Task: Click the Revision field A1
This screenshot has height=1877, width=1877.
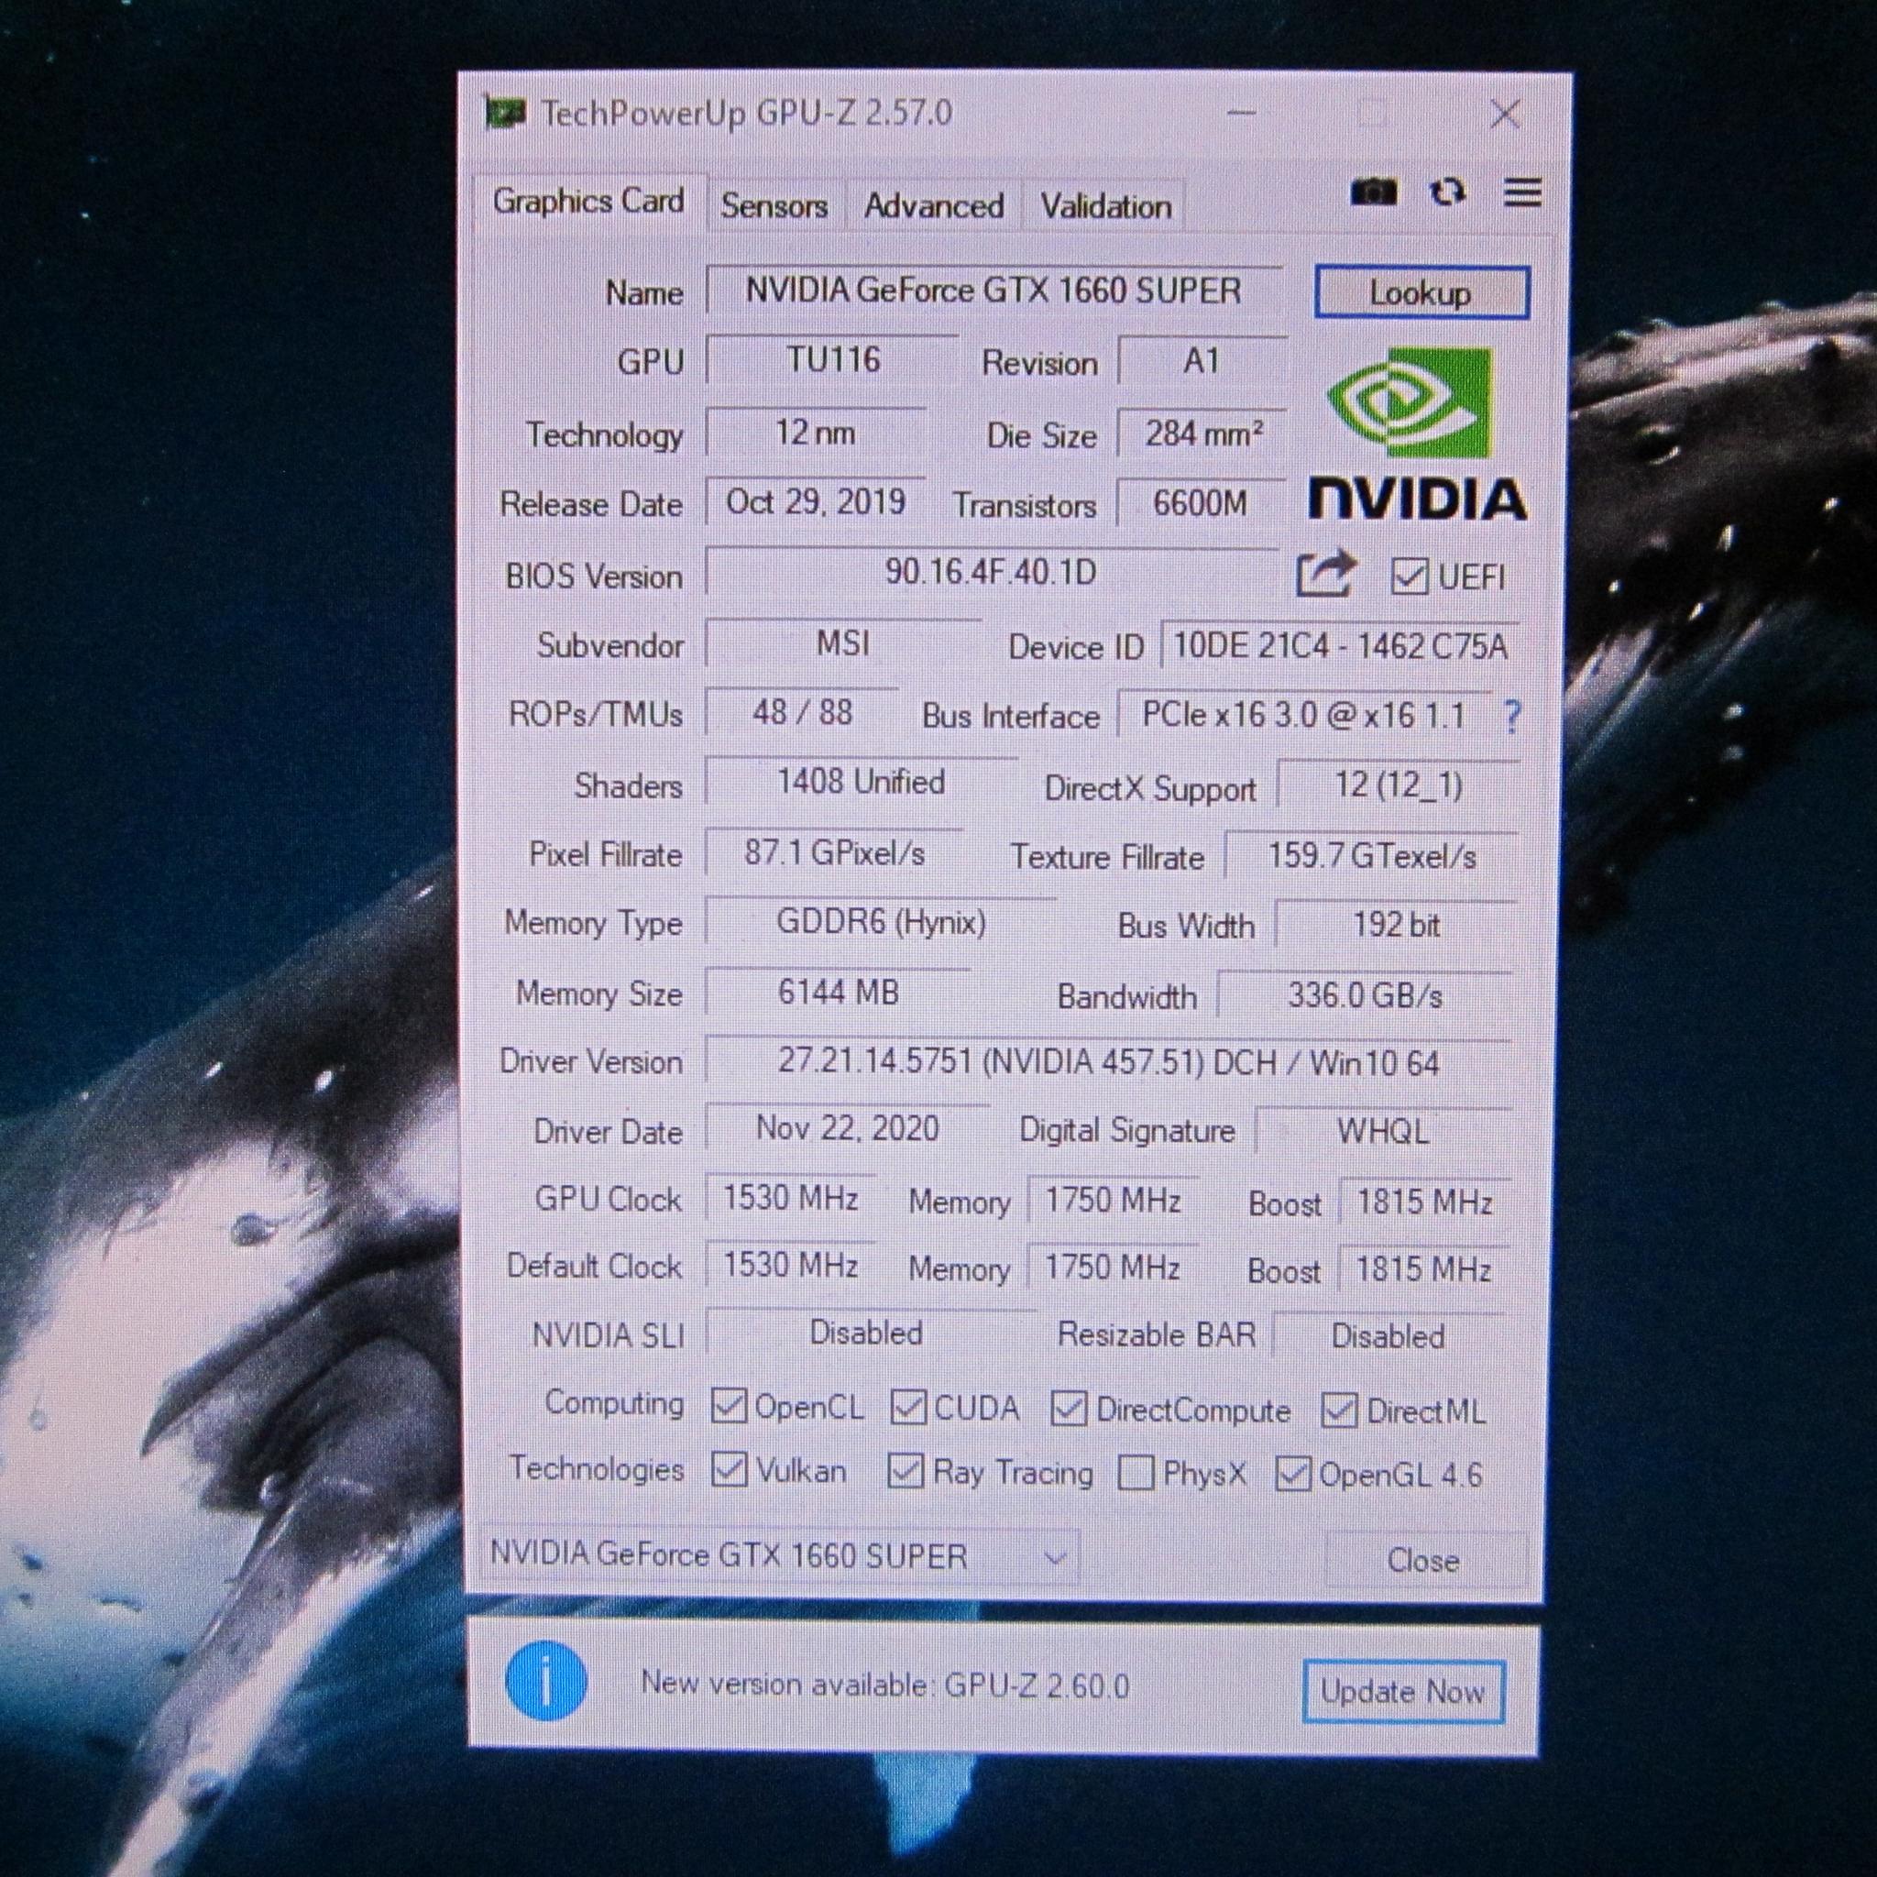Action: coord(1202,361)
